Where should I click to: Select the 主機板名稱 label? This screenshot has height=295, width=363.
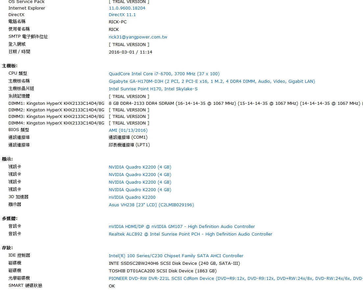[19, 81]
